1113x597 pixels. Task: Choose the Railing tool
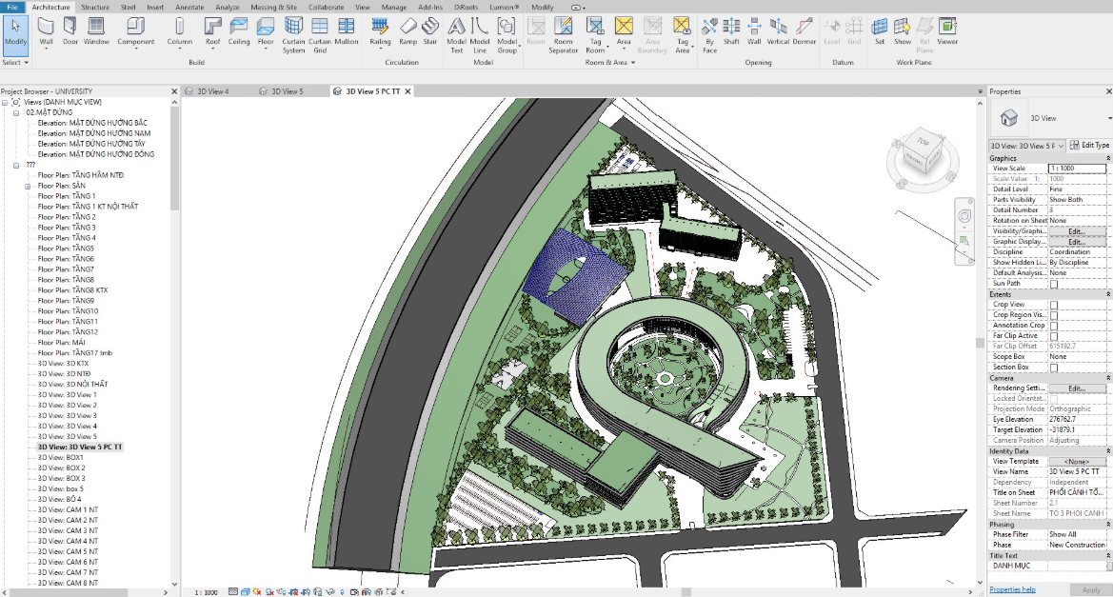point(380,30)
